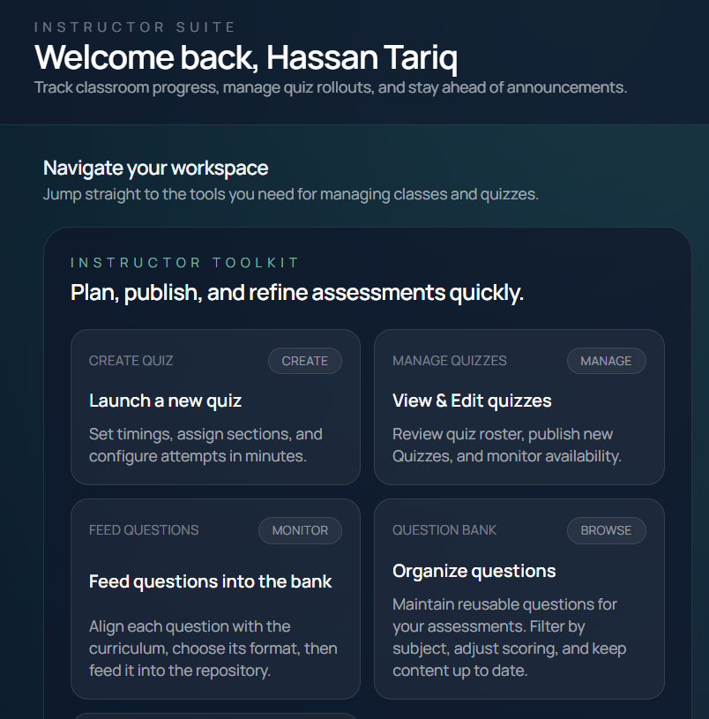This screenshot has height=719, width=709.
Task: Click the CREATE pill button
Action: pyautogui.click(x=304, y=361)
